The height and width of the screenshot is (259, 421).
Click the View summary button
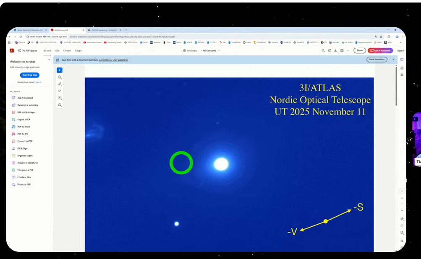tap(377, 60)
